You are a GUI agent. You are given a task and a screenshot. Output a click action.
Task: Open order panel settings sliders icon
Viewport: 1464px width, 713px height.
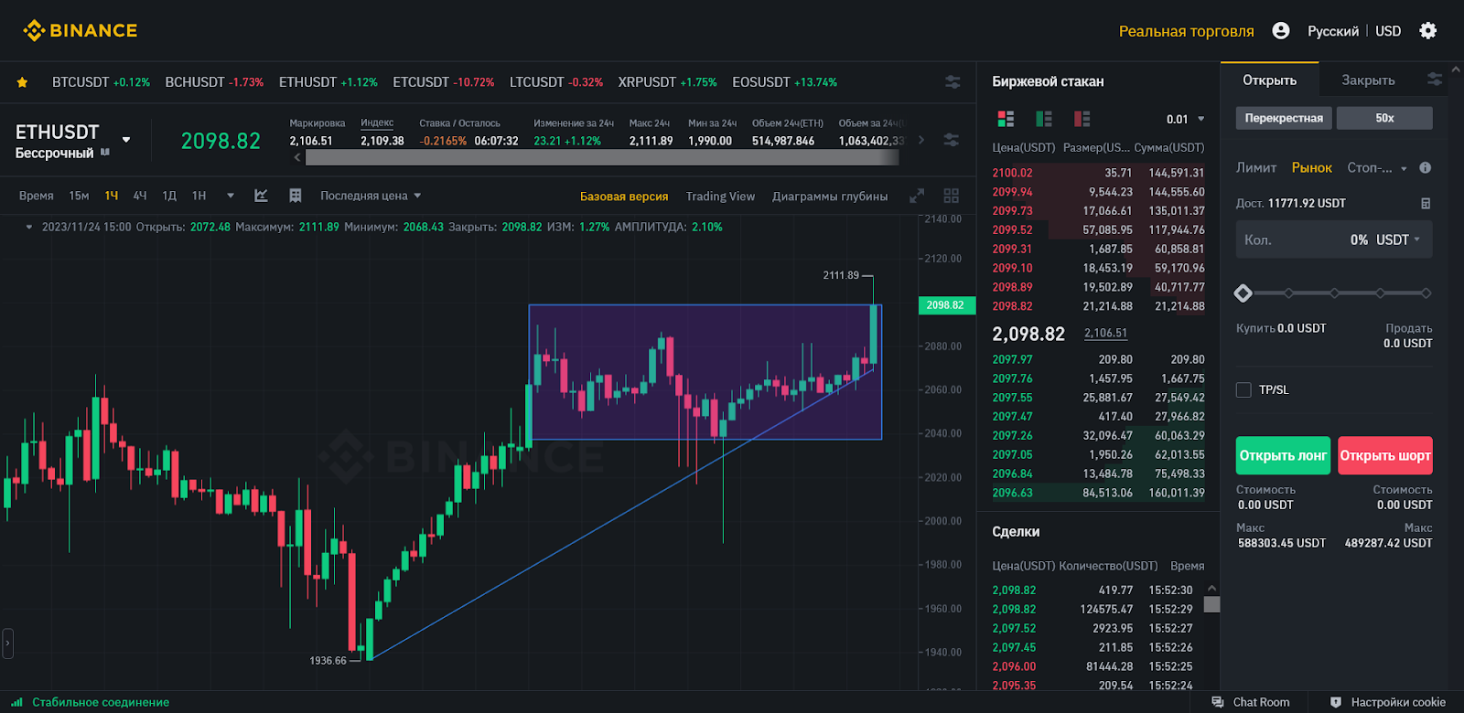(1435, 80)
